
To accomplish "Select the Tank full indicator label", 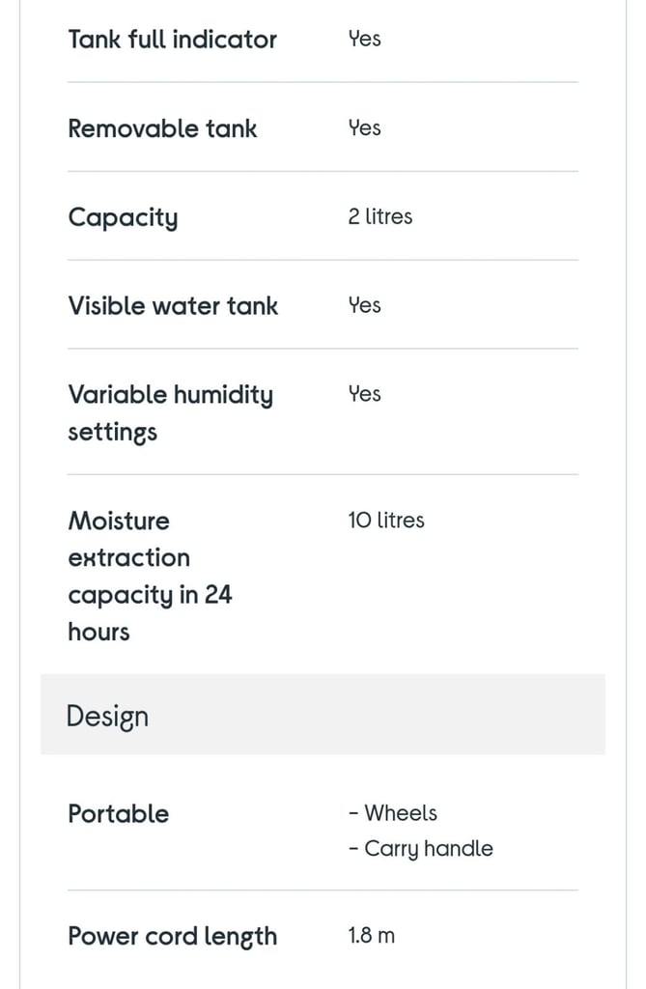I will click(172, 39).
